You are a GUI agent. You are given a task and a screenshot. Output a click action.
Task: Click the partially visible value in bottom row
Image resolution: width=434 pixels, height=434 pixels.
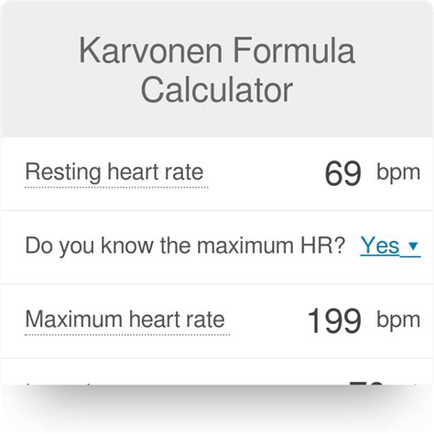pyautogui.click(x=365, y=383)
